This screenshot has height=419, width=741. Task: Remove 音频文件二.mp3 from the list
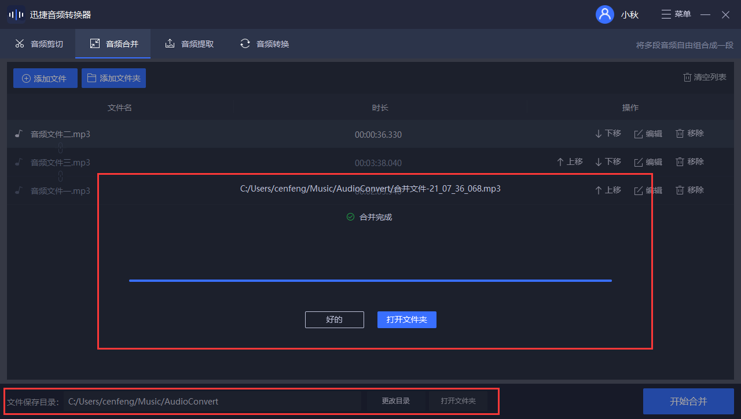689,134
